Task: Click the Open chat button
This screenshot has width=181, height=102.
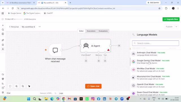Action: [x=93, y=86]
